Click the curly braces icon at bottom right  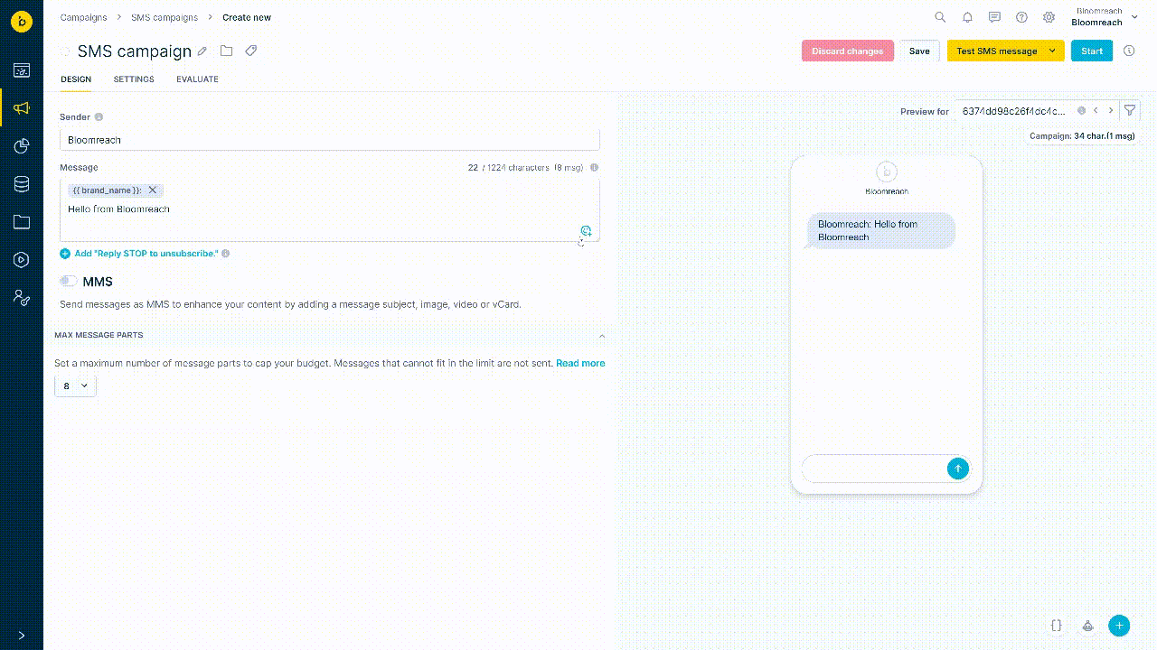[x=1057, y=625]
